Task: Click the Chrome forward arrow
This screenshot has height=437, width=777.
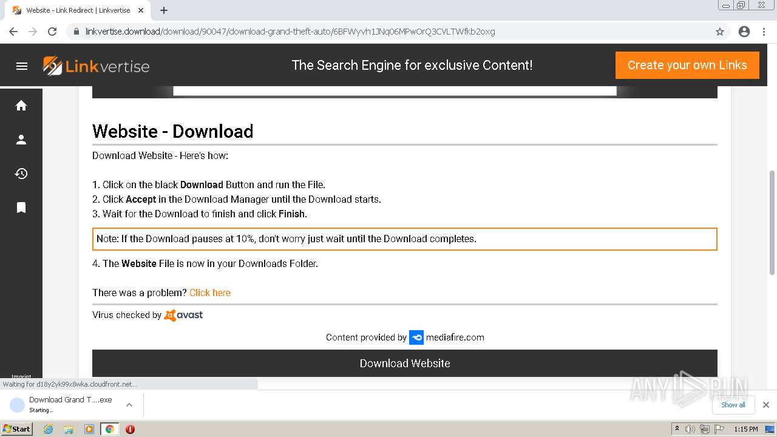Action: [33, 32]
